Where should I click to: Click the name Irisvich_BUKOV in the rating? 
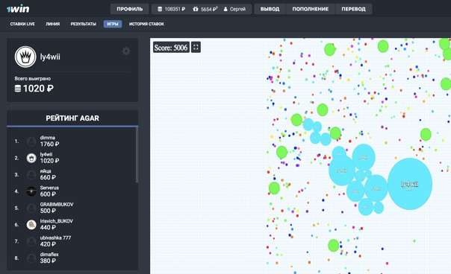coord(57,221)
